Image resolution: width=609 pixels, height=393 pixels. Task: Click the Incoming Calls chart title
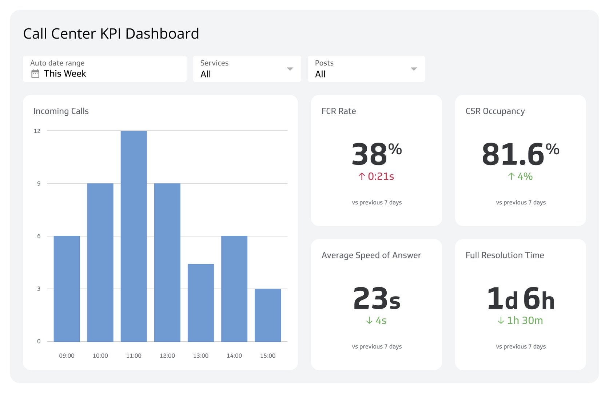(61, 111)
